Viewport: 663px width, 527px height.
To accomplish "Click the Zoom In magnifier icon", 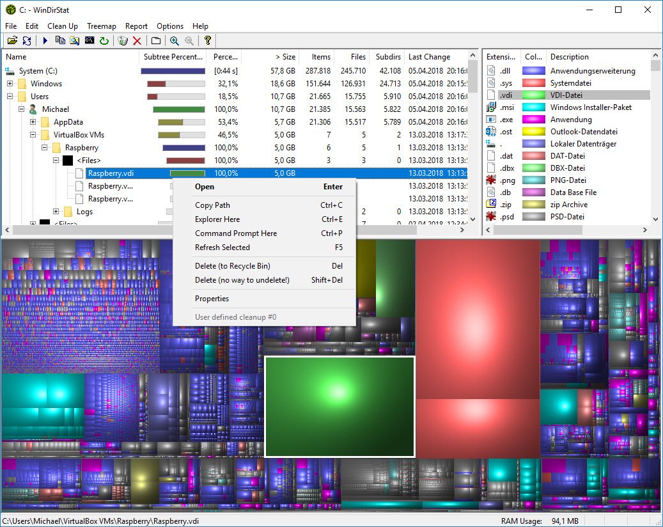I will tap(174, 41).
